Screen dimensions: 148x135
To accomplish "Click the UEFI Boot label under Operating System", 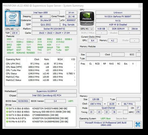I will click(105, 119).
